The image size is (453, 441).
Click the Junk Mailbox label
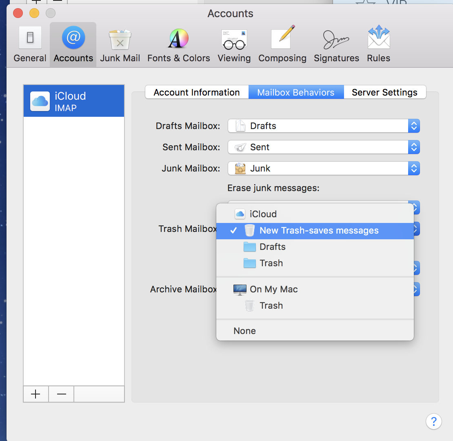[x=191, y=168]
